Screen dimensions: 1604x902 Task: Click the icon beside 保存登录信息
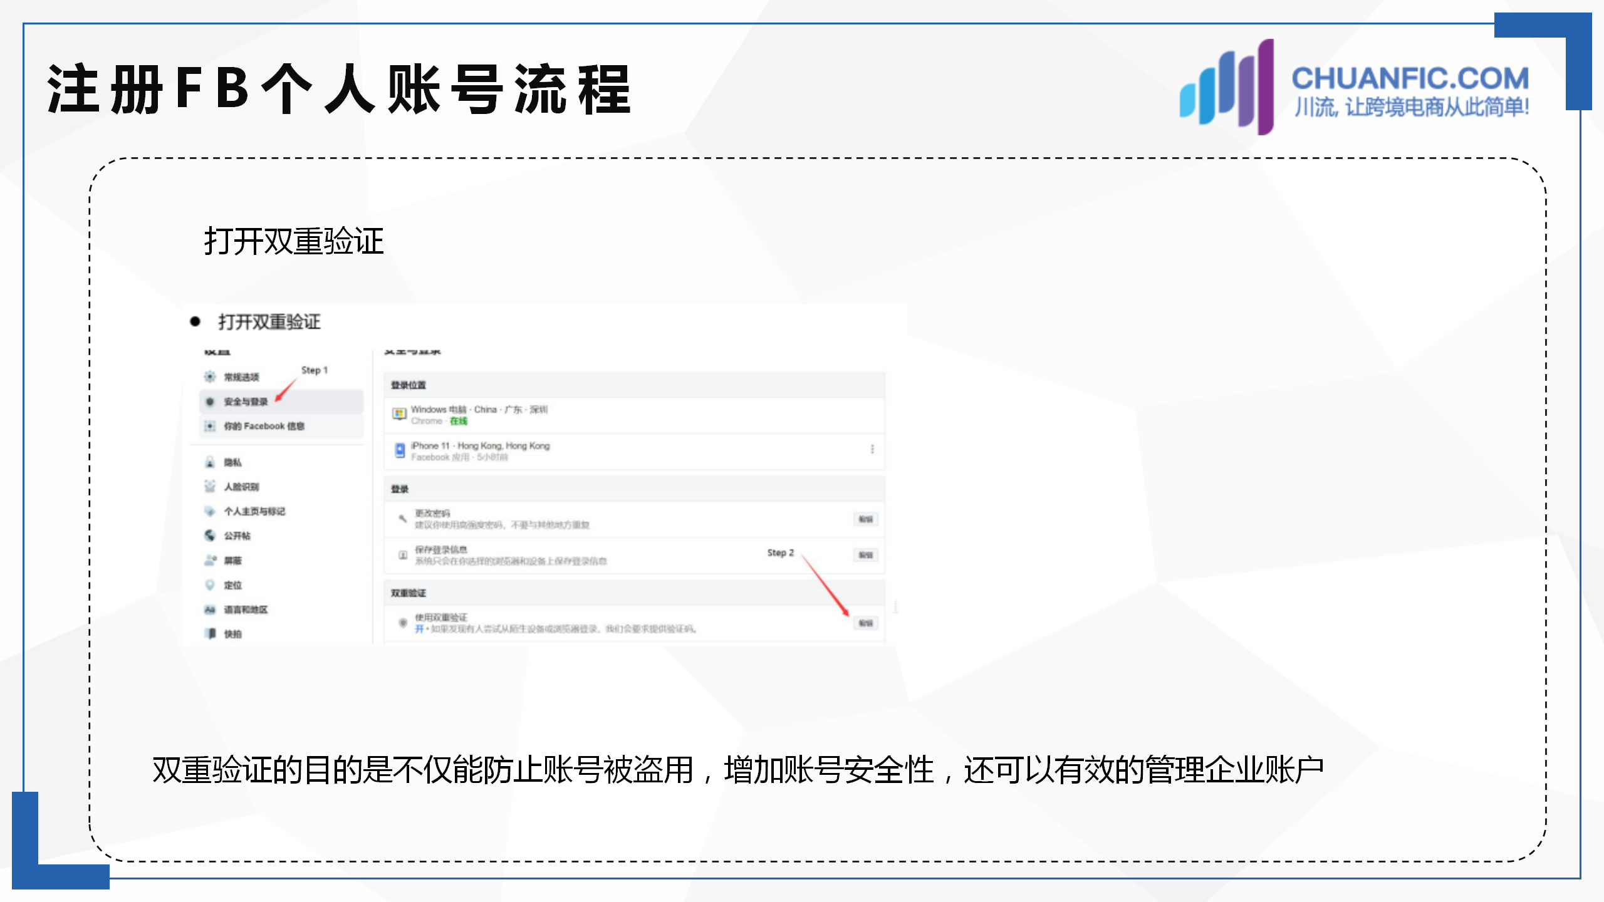tap(403, 555)
